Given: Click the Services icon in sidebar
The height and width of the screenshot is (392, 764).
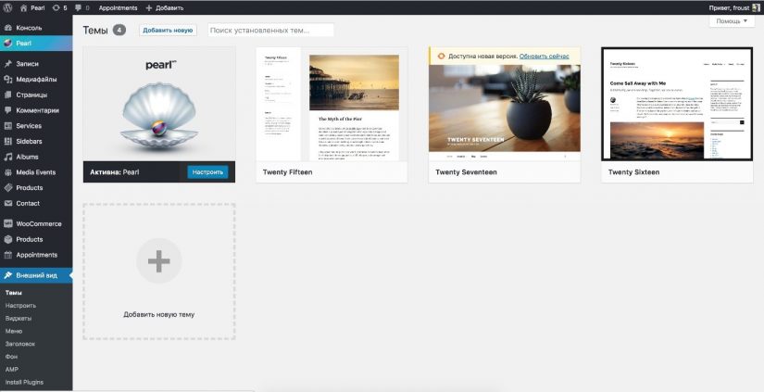Looking at the screenshot, I should (7, 126).
